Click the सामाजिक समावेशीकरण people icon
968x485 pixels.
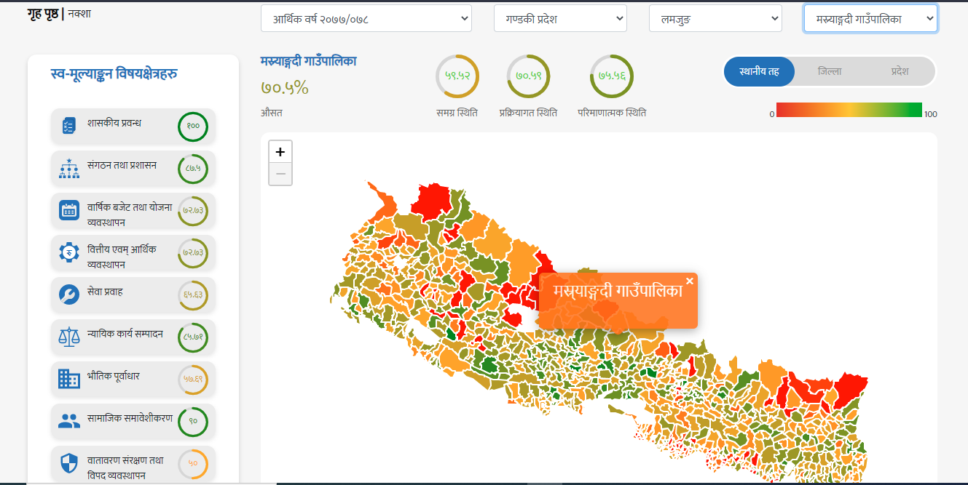tap(69, 421)
